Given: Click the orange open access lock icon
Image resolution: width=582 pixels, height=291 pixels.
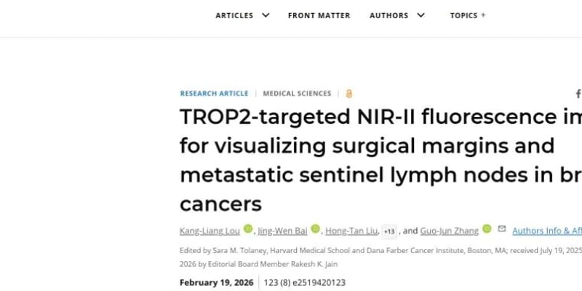Looking at the screenshot, I should point(349,94).
